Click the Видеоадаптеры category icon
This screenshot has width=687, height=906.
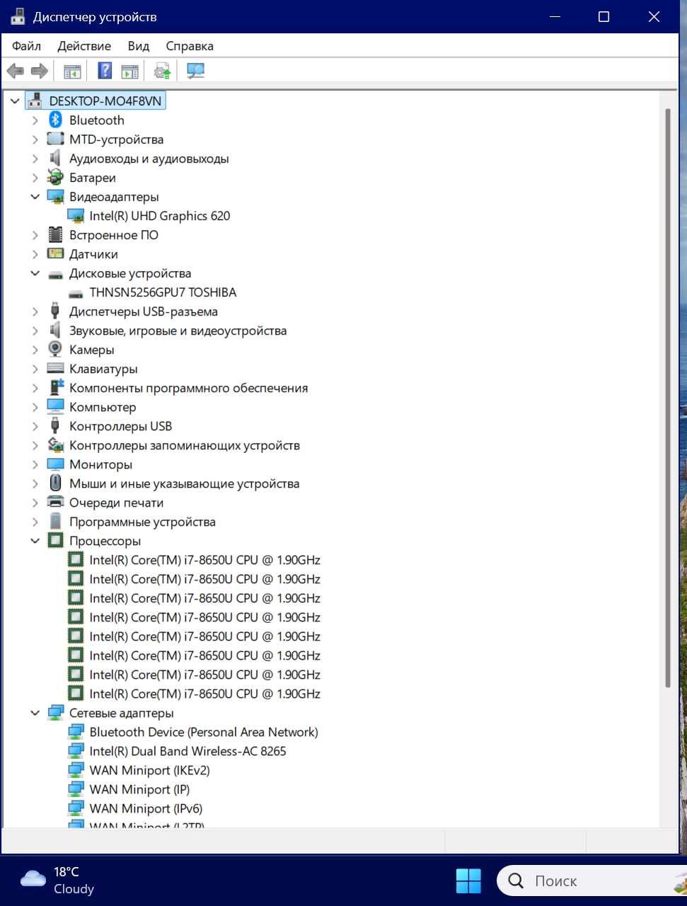click(x=55, y=197)
